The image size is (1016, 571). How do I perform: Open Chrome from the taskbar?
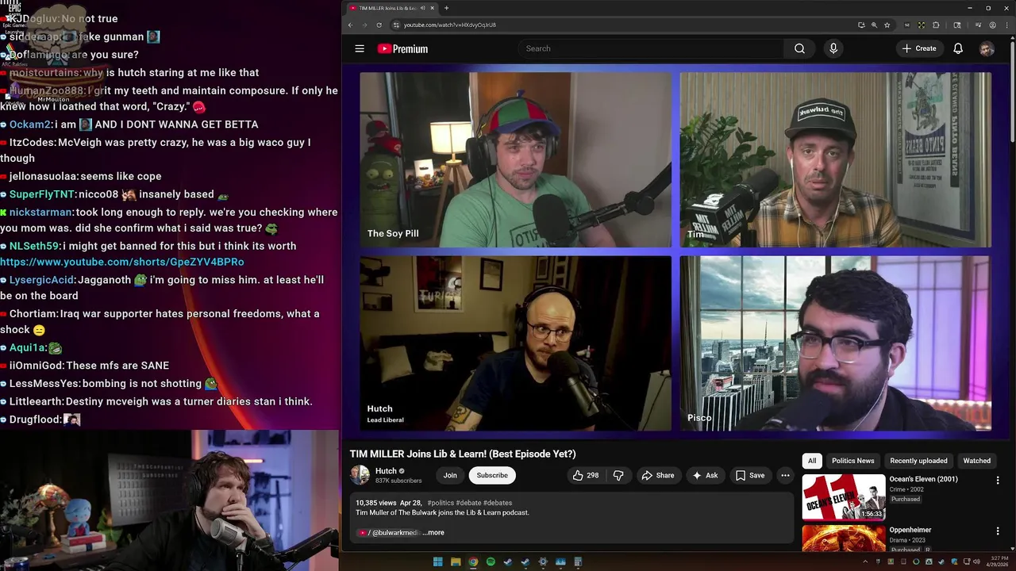coord(473,562)
